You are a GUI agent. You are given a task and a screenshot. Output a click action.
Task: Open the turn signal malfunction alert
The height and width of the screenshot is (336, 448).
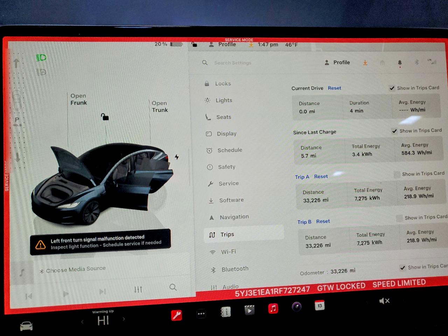[x=100, y=242]
